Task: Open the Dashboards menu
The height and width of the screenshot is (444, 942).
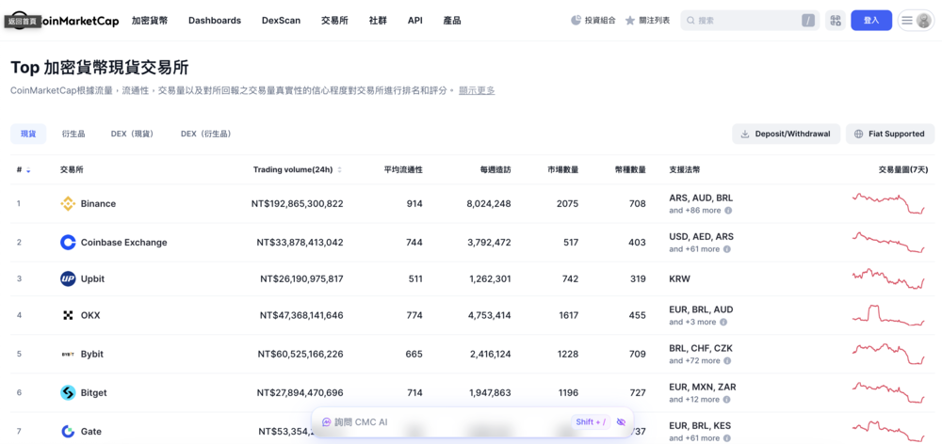Action: (215, 21)
